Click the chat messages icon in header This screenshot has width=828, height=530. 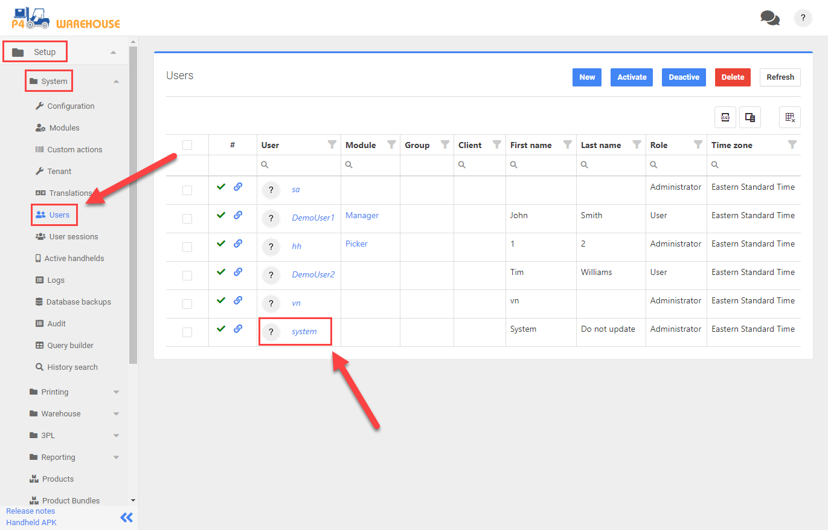click(x=769, y=18)
